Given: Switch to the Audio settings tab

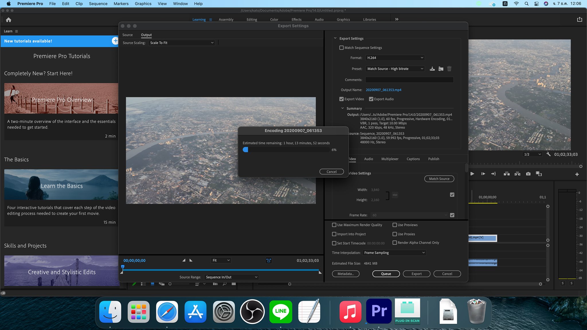Looking at the screenshot, I should click(368, 159).
